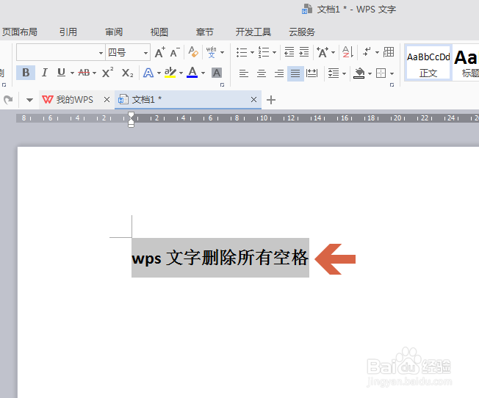Open the 页面布局 ribbon tab
Screen dimensions: 479x398
[20, 32]
